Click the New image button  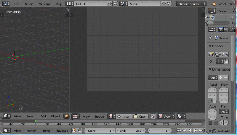(x=124, y=116)
